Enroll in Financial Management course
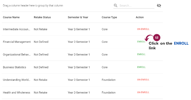 [141, 42]
